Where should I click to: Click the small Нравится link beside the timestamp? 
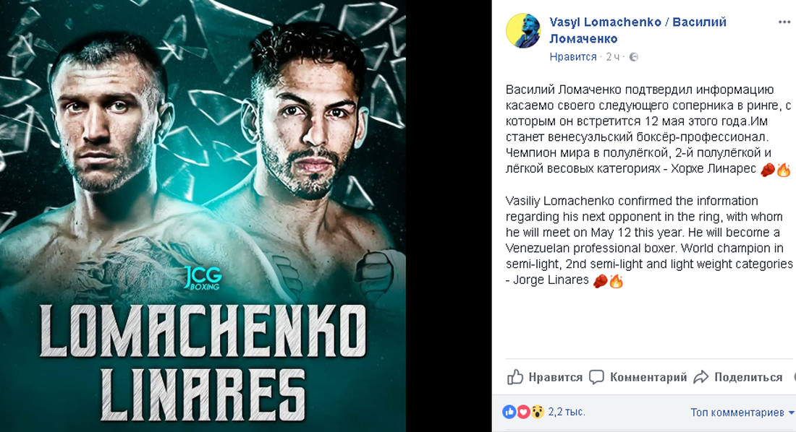[x=573, y=57]
